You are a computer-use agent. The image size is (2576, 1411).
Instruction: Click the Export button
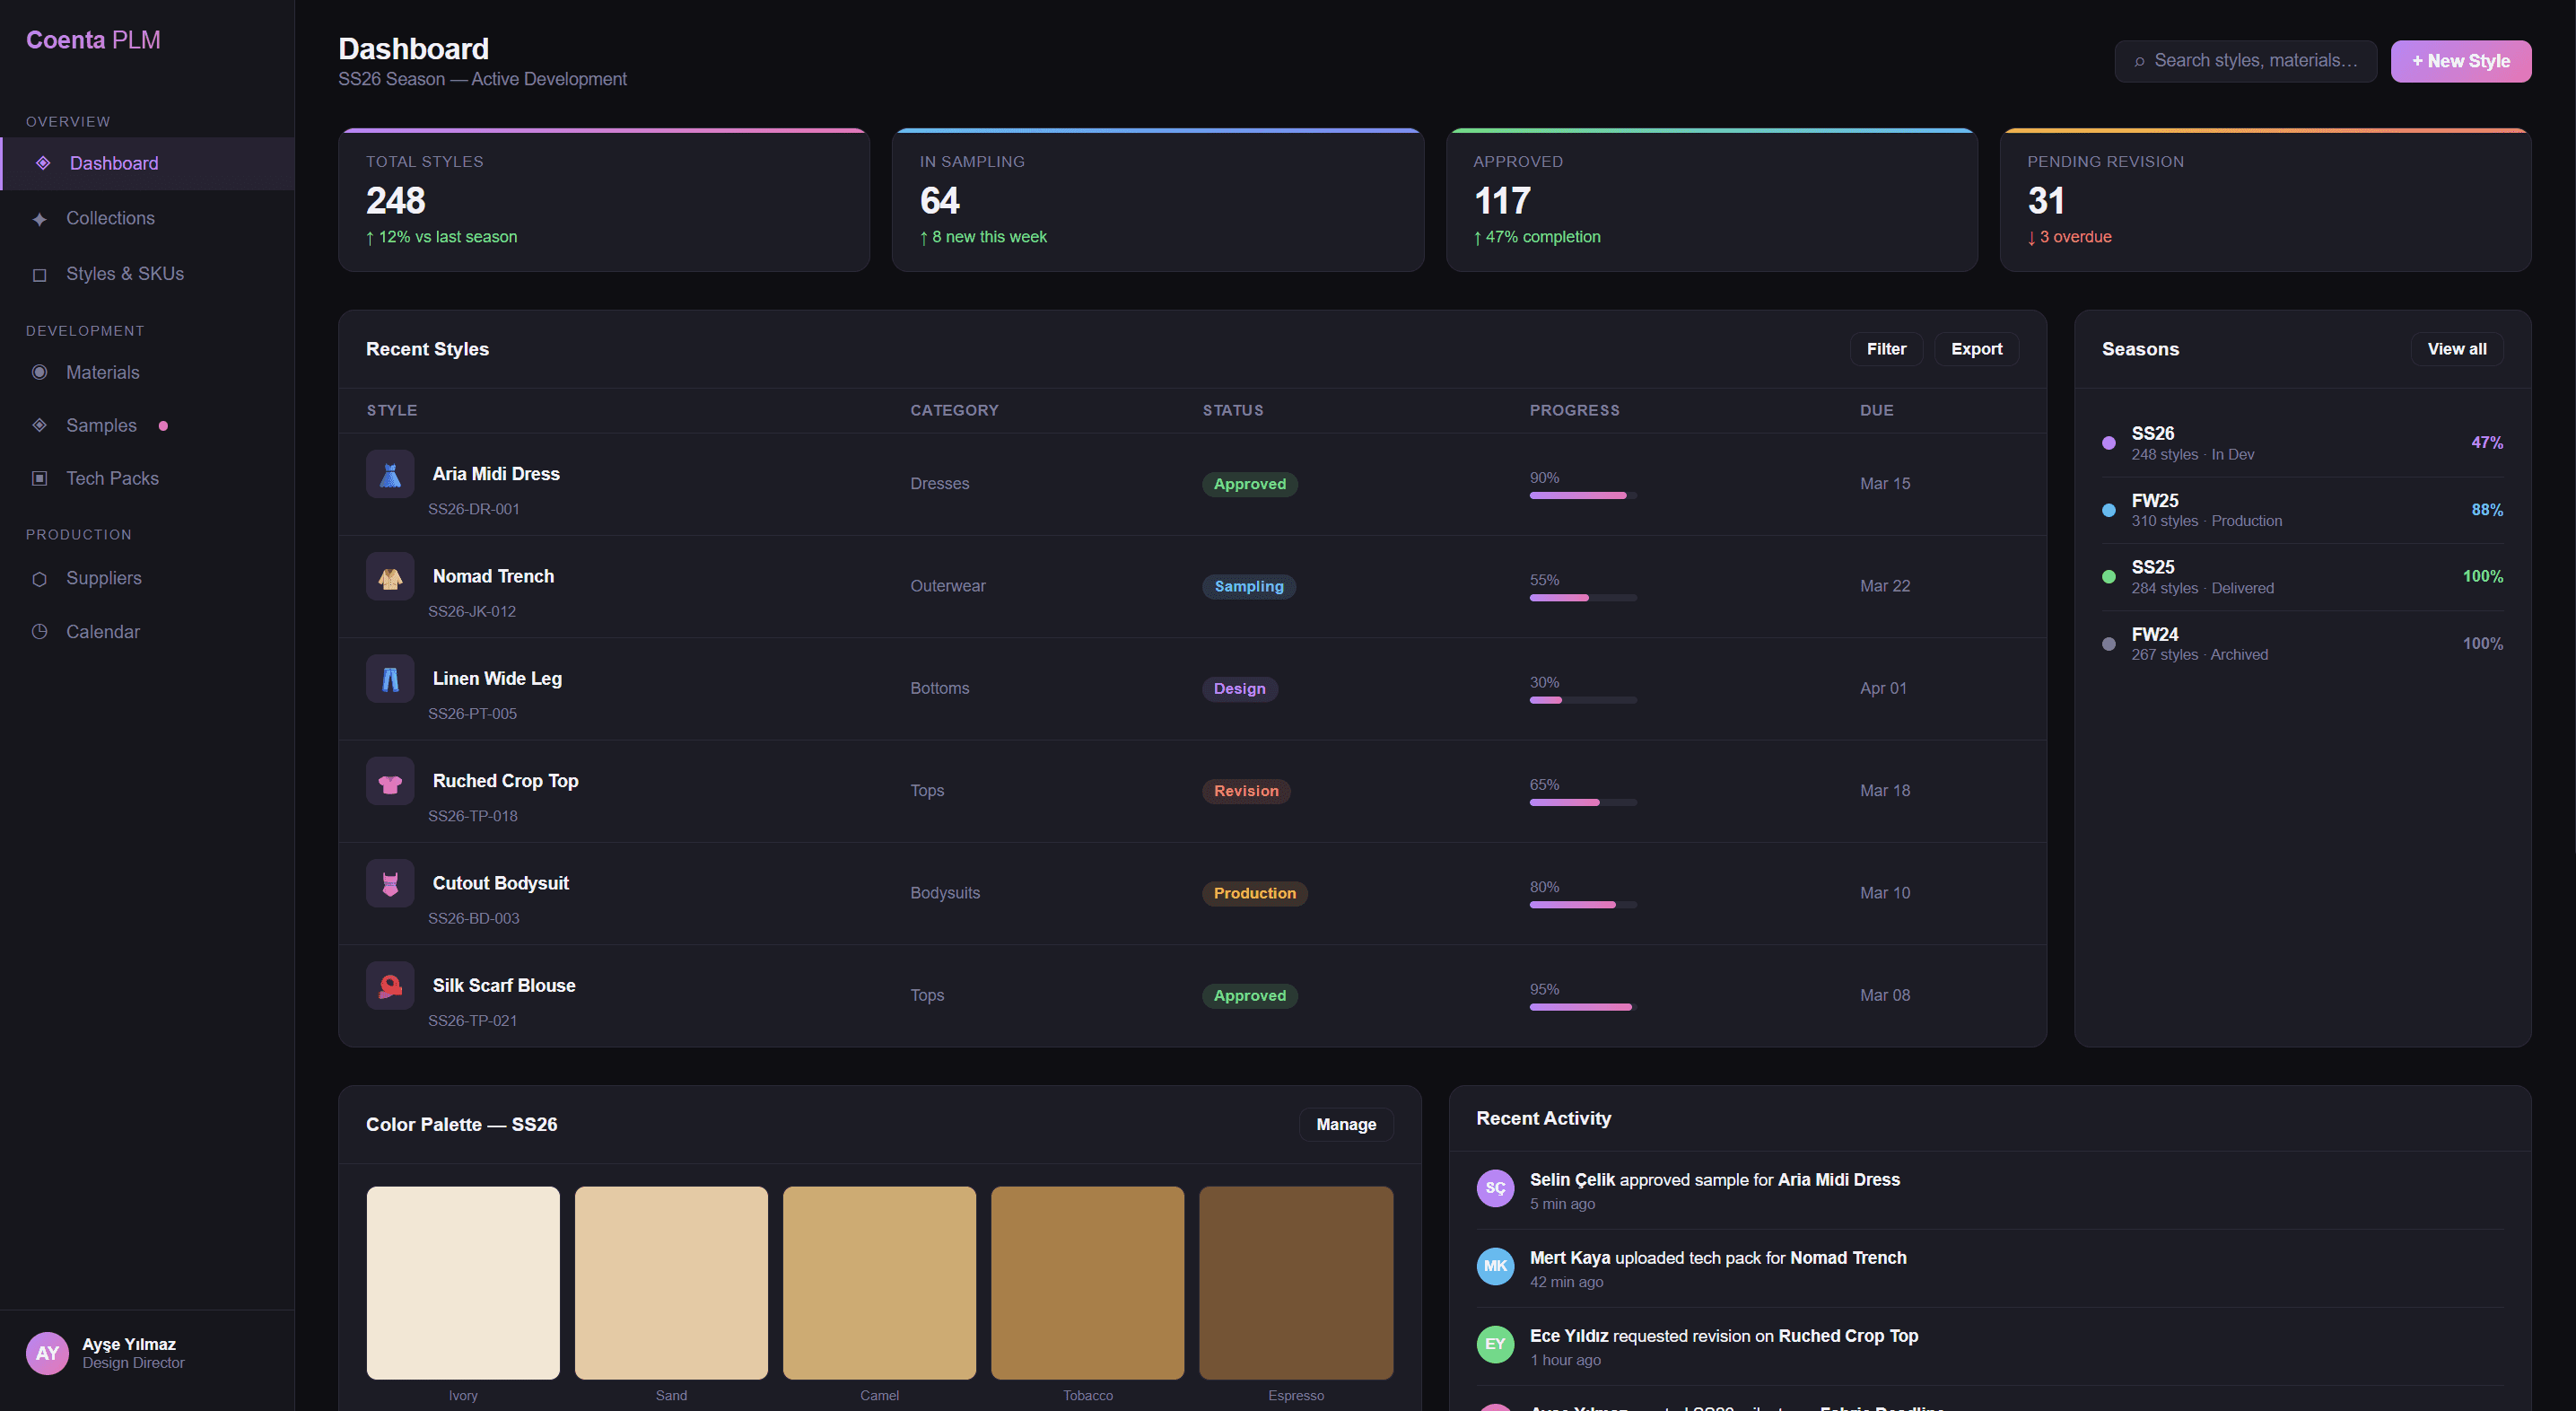(x=1976, y=349)
